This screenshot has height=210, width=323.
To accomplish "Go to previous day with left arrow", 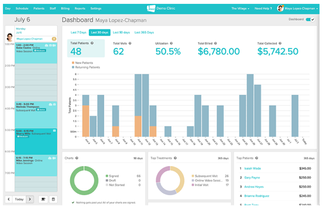I will click(x=9, y=199).
